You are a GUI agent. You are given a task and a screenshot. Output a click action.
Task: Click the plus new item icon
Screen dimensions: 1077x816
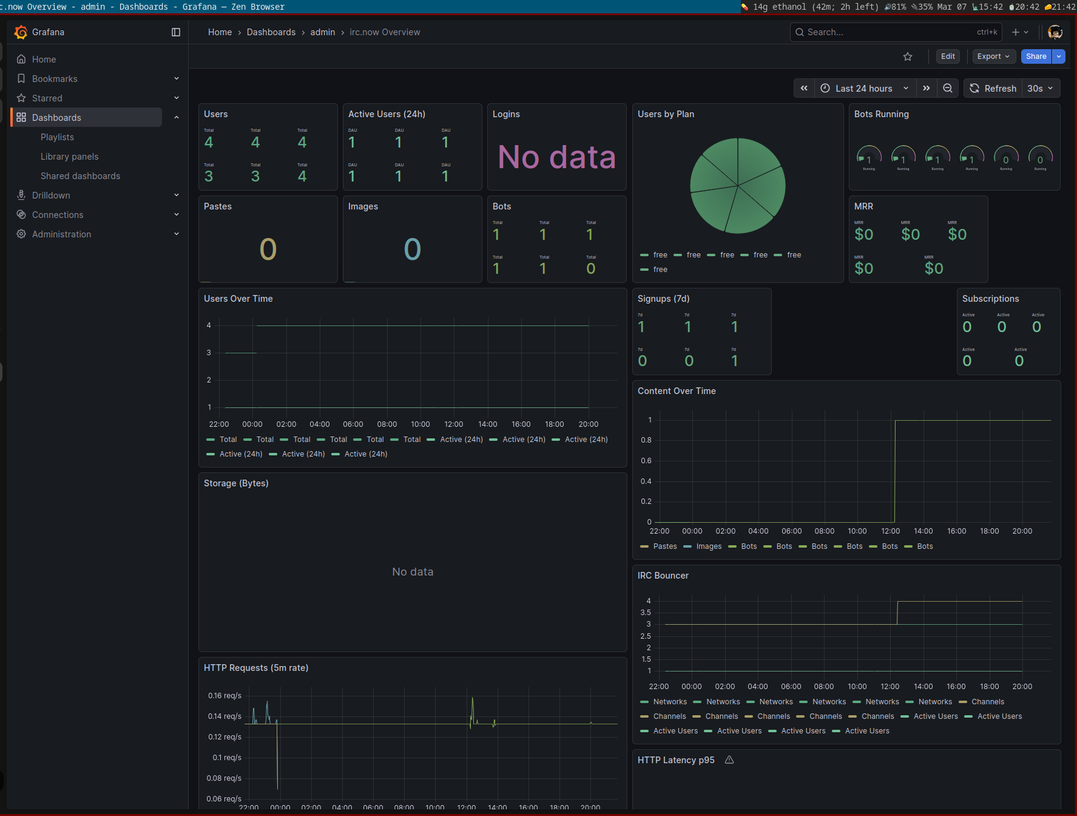click(x=1016, y=32)
